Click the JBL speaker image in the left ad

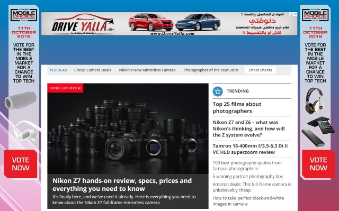pos(21,100)
